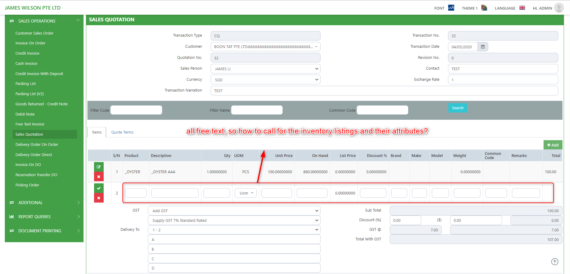Open the Customer dropdown

[265, 47]
